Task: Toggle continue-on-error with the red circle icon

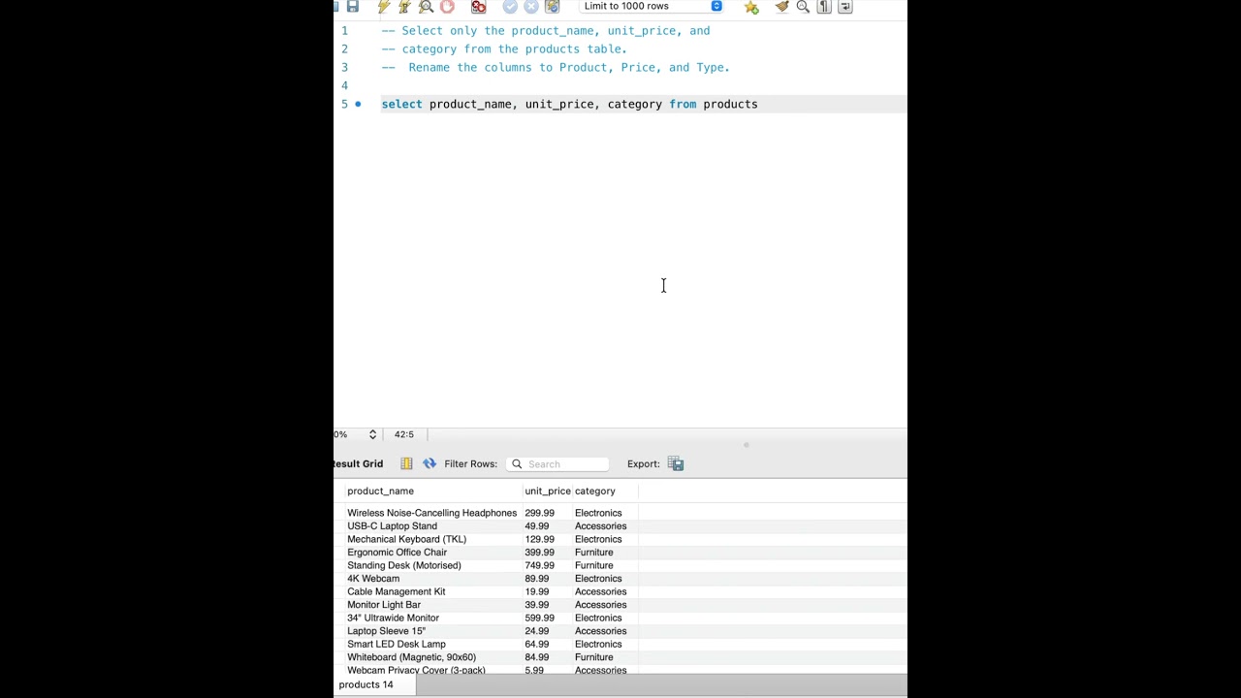Action: 478,6
